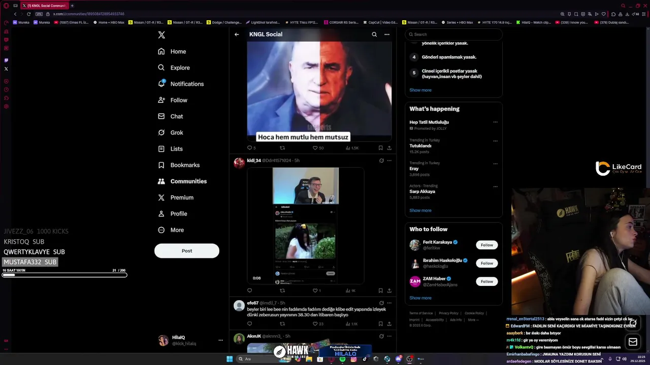650x365 pixels.
Task: Go to Home in X sidebar
Action: [x=172, y=51]
